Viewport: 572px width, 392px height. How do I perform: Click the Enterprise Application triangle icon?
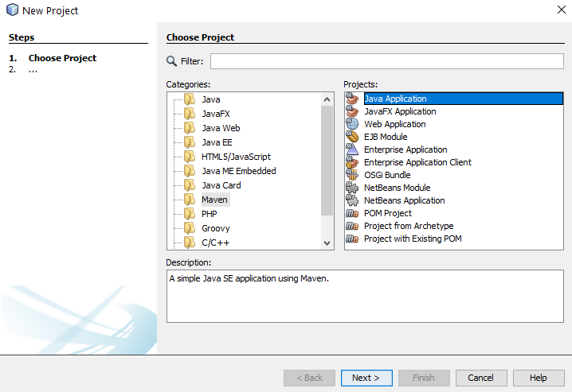click(x=352, y=149)
